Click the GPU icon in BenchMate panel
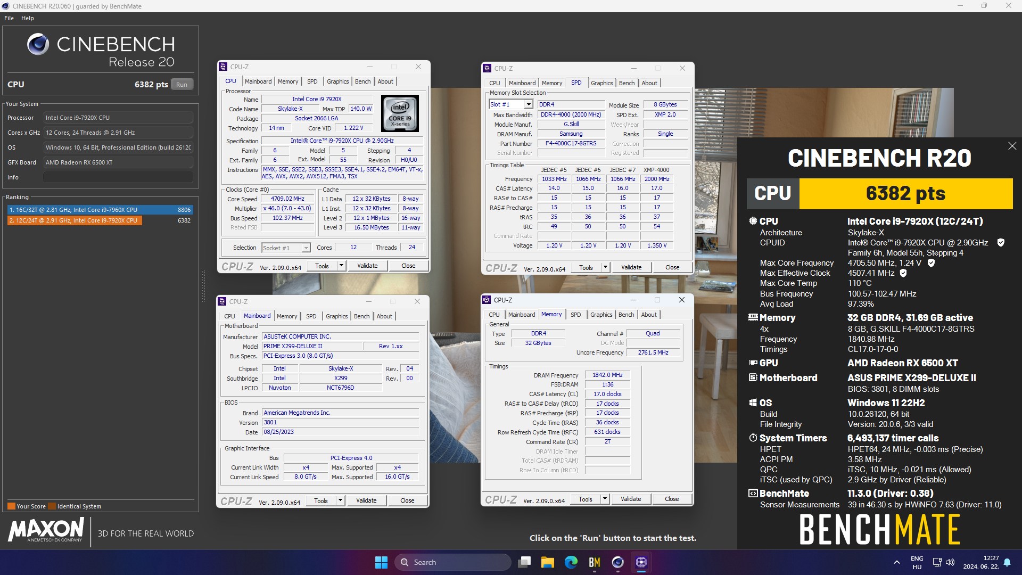 tap(753, 363)
